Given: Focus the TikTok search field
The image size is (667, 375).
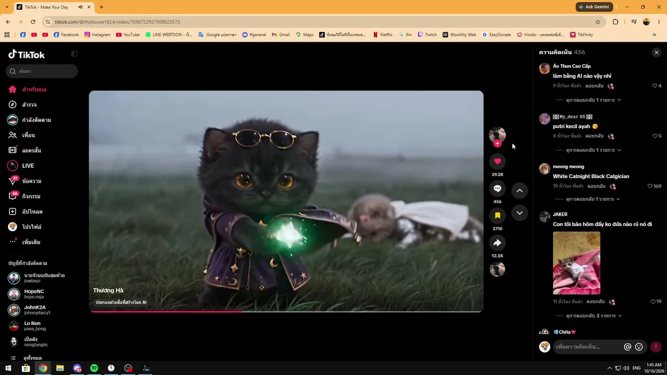Looking at the screenshot, I should click(42, 71).
